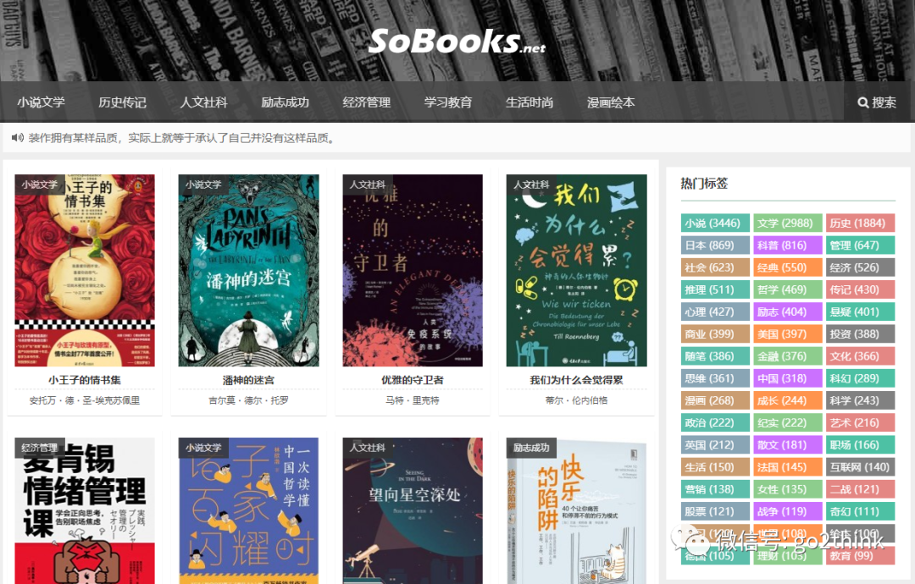Open 望向星空深处 book thumbnail

click(x=413, y=510)
